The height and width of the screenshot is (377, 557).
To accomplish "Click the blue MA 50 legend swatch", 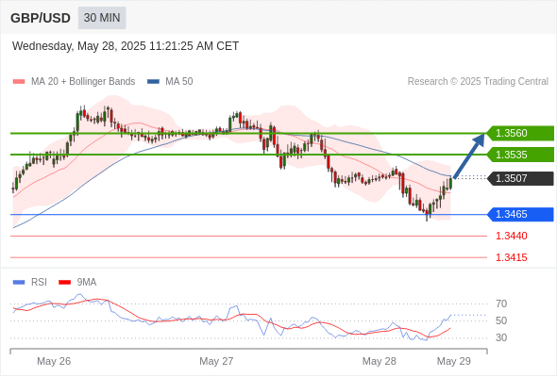I will (153, 82).
